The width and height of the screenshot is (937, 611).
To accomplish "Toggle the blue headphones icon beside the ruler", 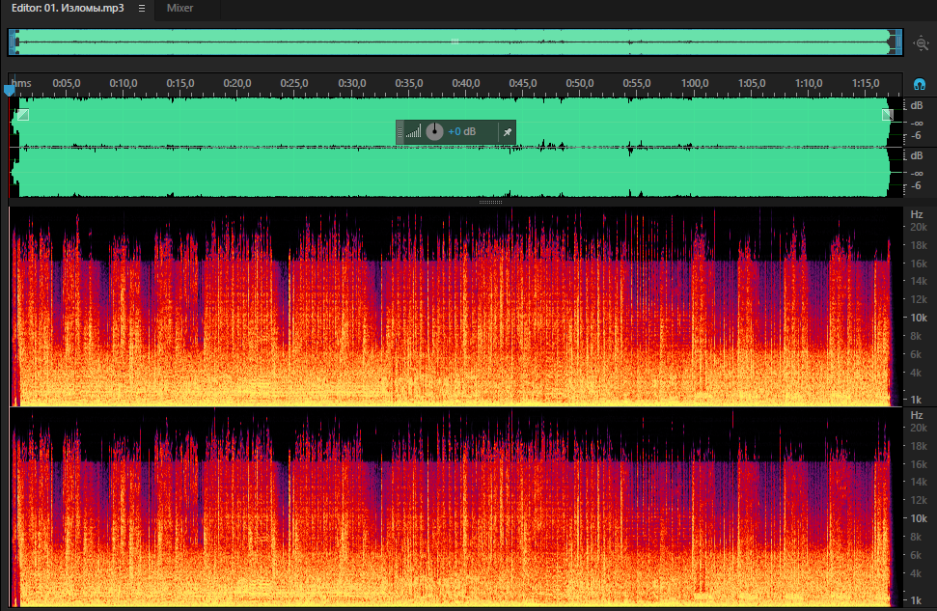I will [919, 84].
